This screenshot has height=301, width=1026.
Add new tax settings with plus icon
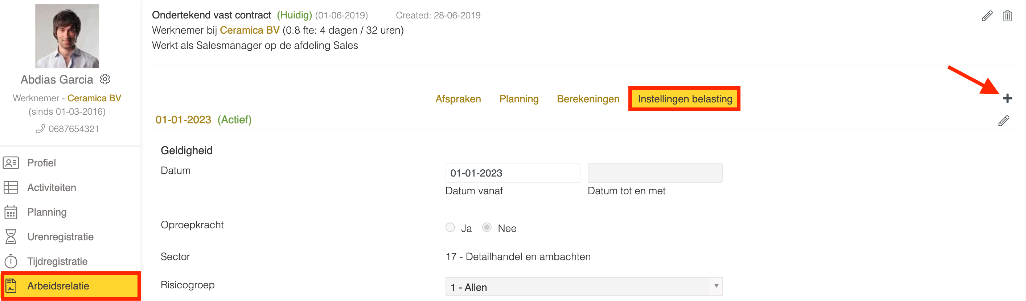(1007, 98)
